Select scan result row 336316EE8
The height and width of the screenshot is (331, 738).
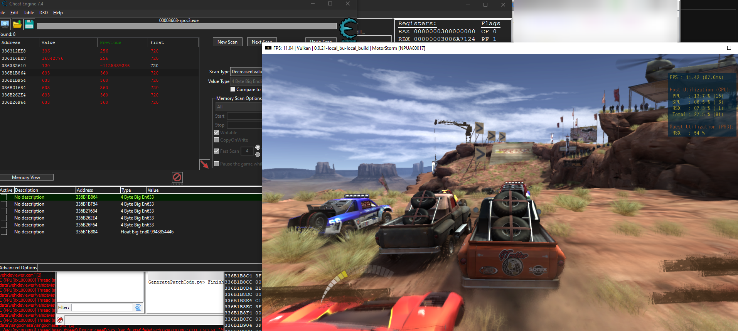point(99,58)
